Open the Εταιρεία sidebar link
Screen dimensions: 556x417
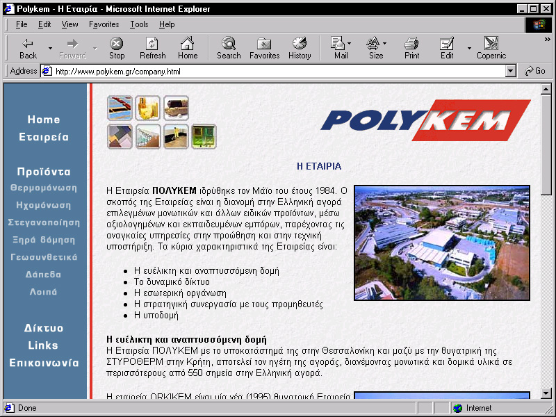tap(44, 137)
